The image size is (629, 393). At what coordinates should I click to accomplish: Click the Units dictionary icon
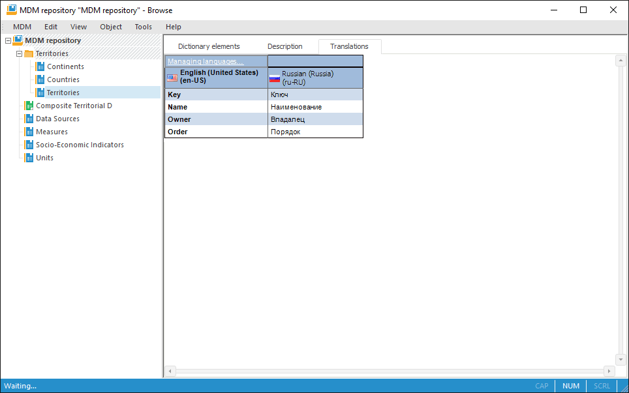coord(29,158)
